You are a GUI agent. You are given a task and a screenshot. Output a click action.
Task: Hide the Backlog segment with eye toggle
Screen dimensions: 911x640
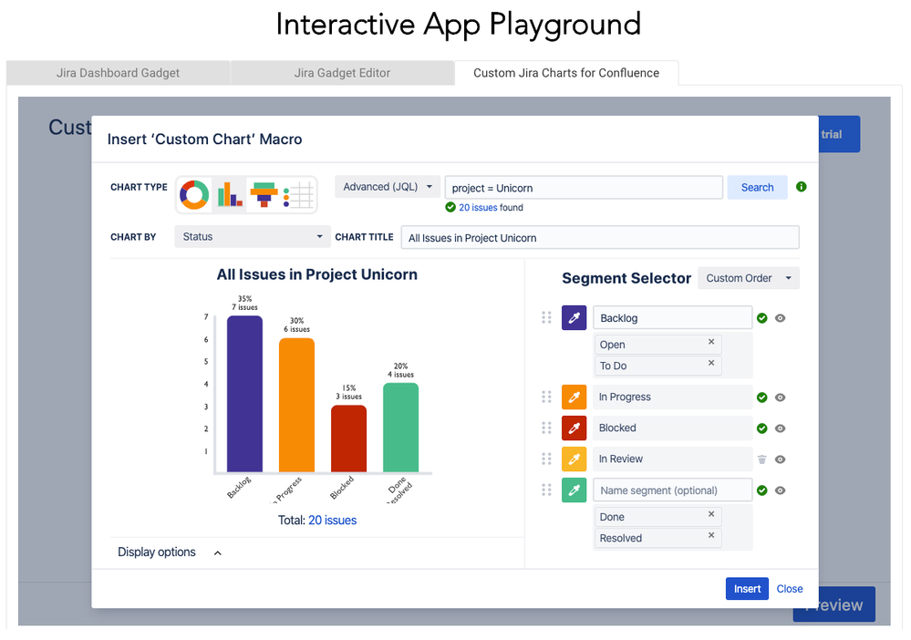pyautogui.click(x=780, y=317)
